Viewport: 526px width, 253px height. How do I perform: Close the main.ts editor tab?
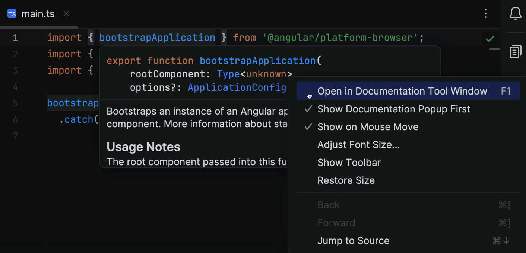(x=66, y=13)
